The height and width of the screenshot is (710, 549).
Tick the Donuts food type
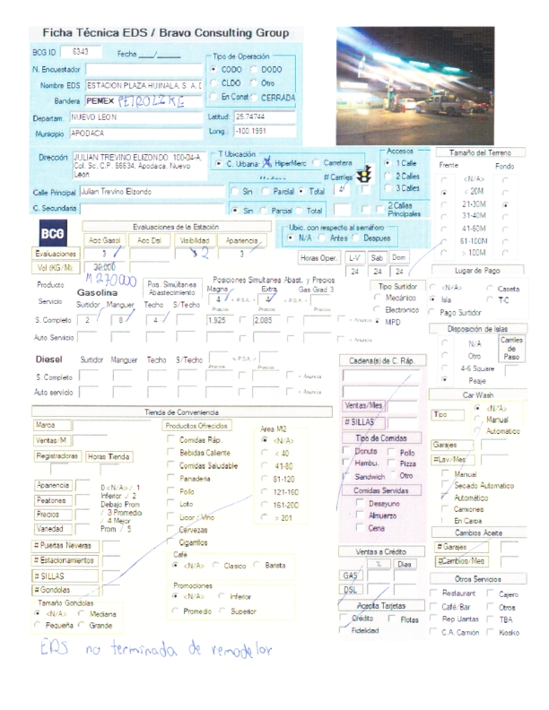(346, 451)
